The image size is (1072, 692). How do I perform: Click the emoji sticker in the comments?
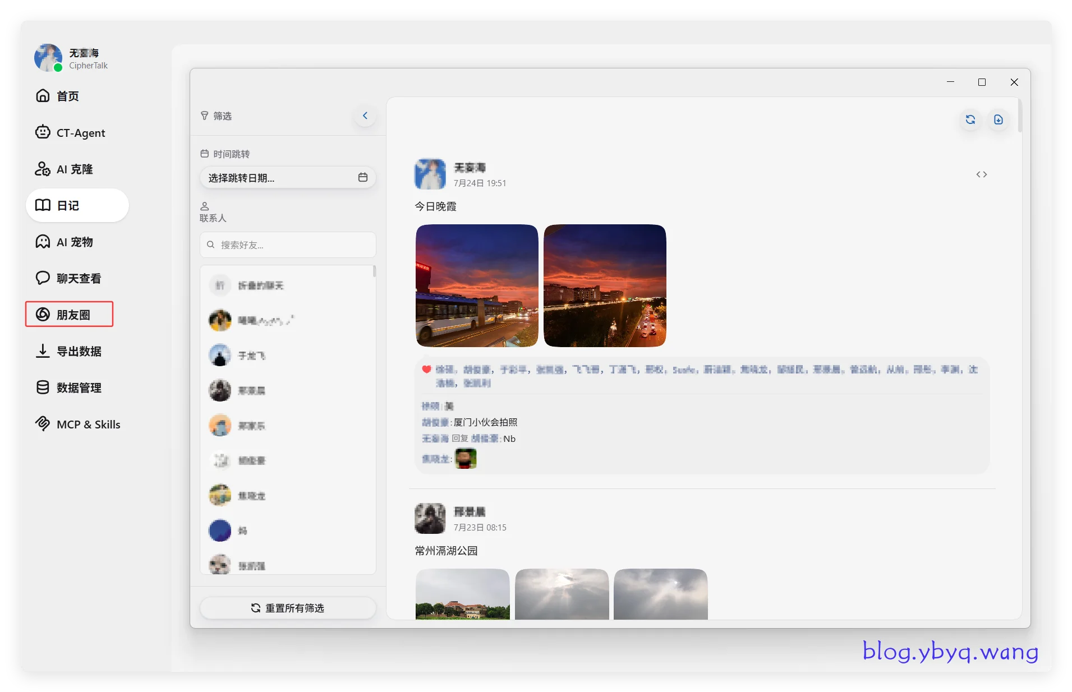click(466, 459)
